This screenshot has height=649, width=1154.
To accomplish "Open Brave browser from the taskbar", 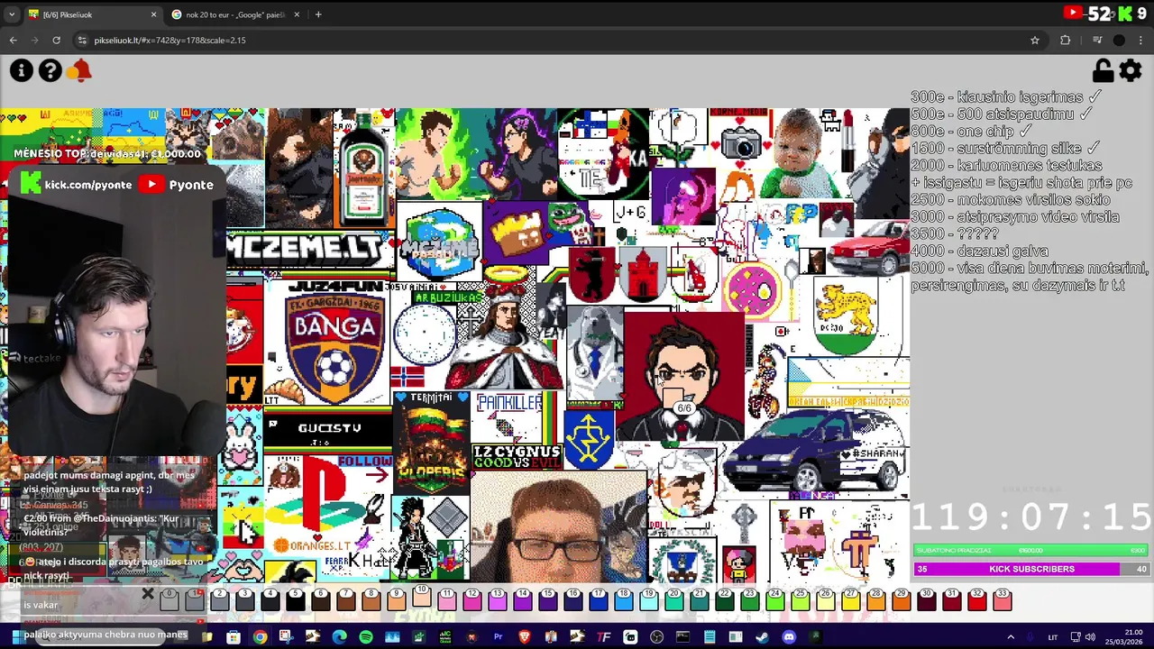I will (x=525, y=638).
